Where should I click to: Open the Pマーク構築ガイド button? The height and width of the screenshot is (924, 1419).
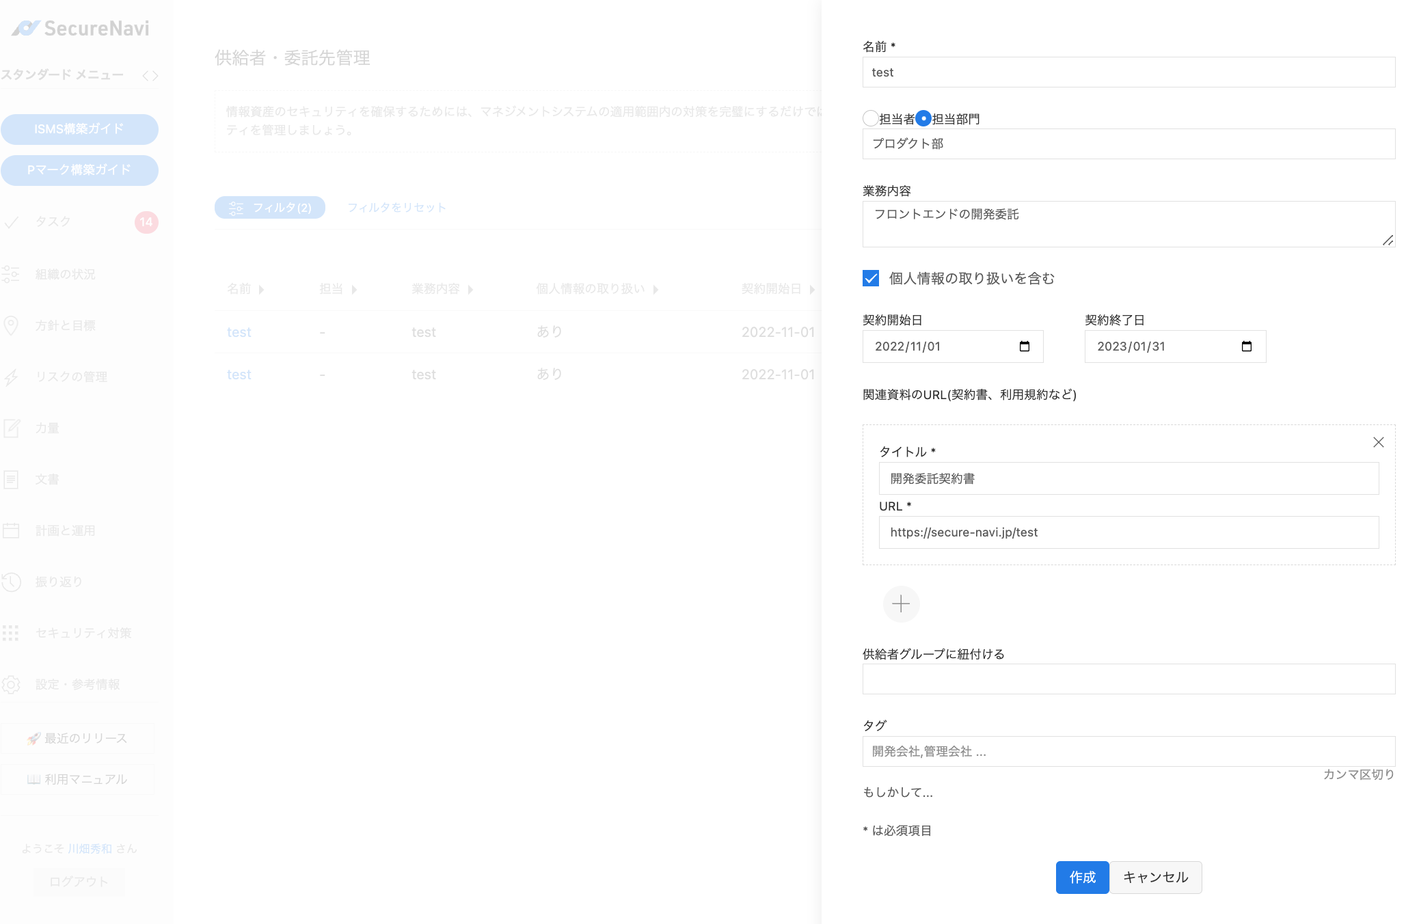79,170
